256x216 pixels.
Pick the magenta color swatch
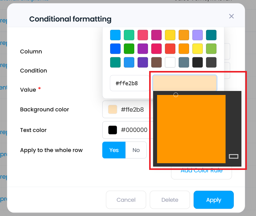coord(156,35)
